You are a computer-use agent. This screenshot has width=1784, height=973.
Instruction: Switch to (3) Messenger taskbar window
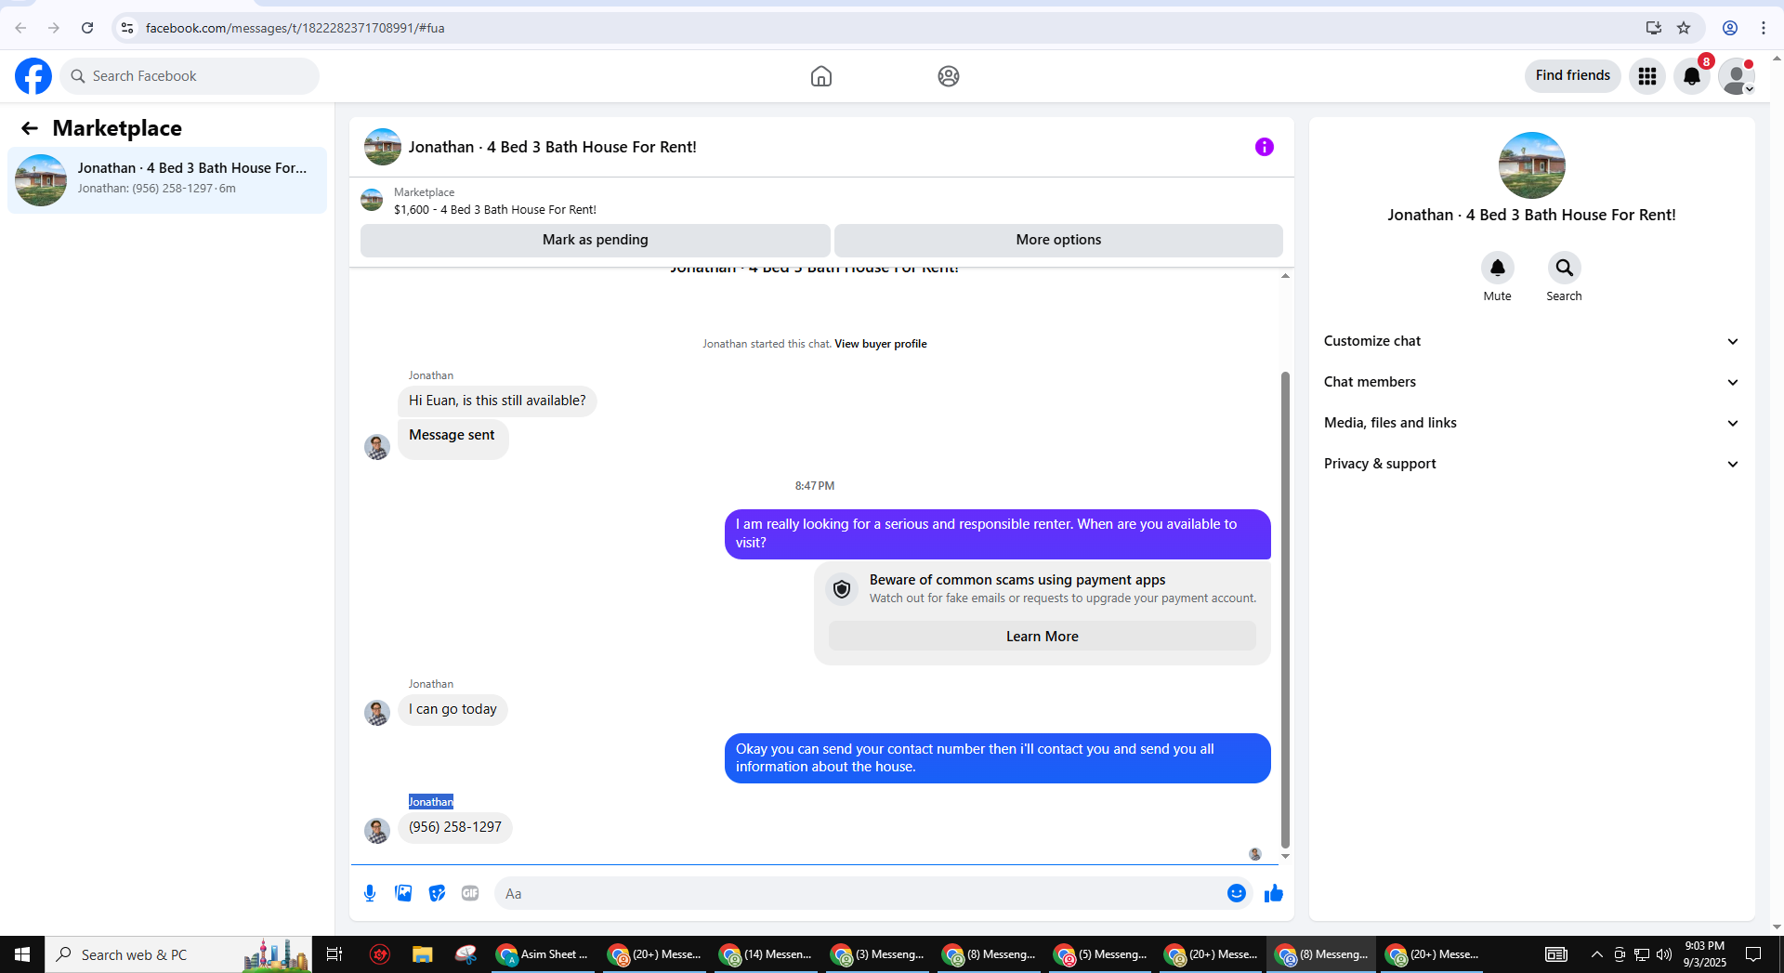[878, 954]
